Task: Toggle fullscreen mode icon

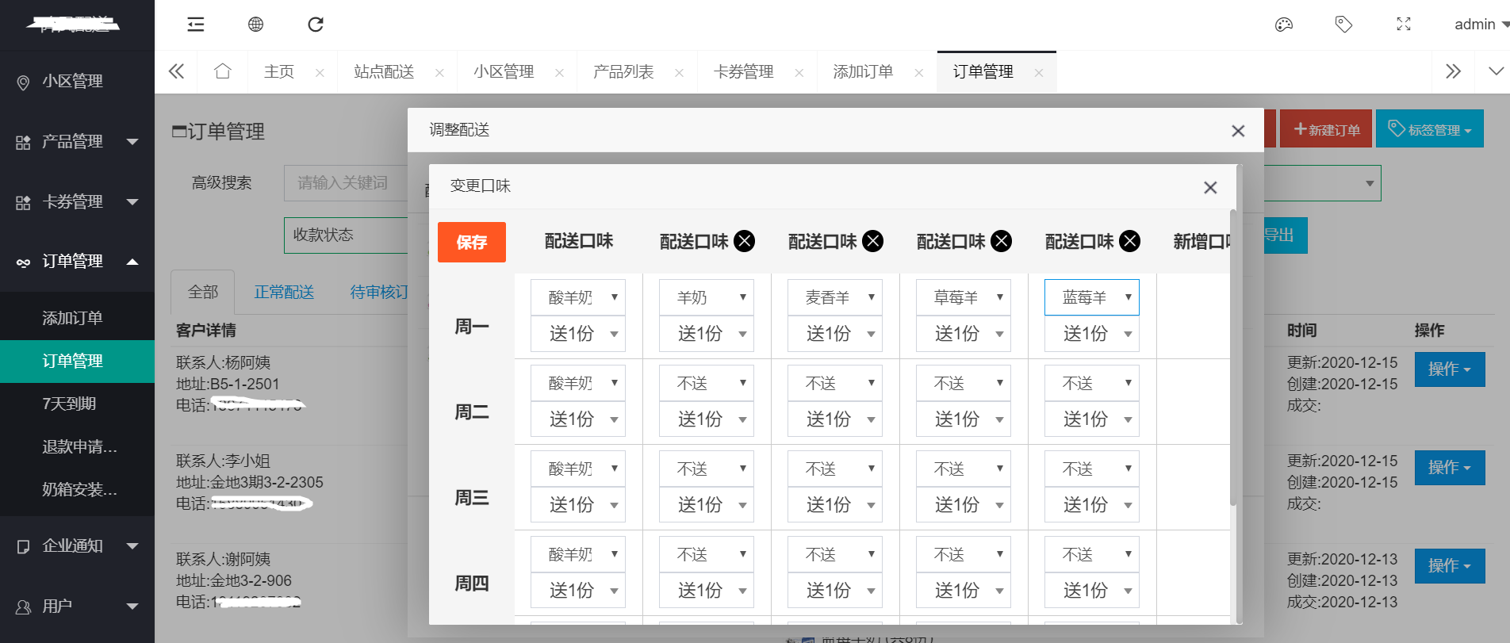Action: point(1404,25)
